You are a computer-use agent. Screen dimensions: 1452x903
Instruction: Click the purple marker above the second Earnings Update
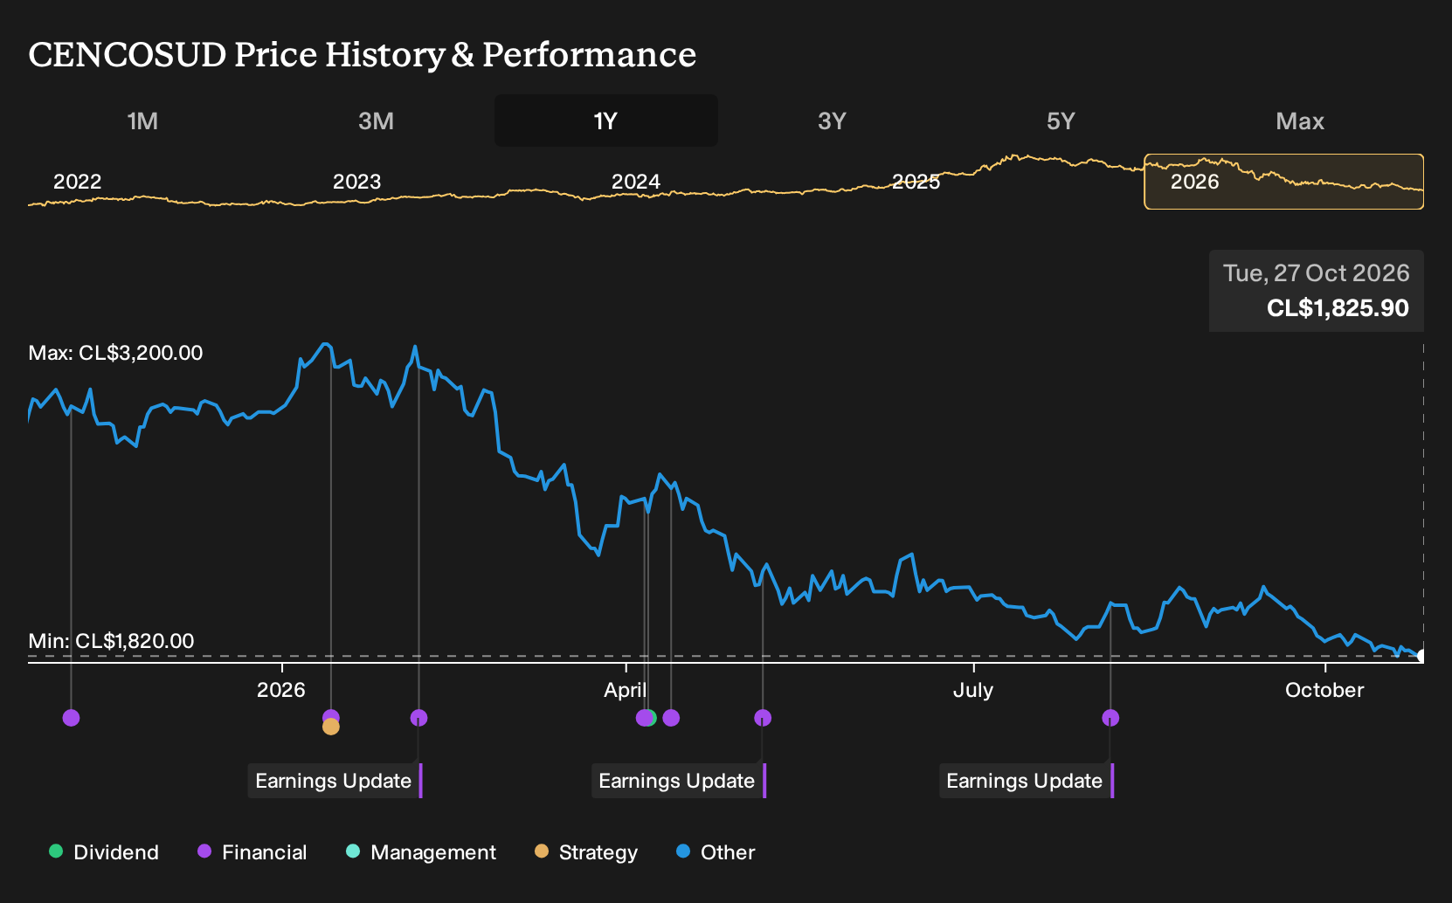(x=763, y=718)
